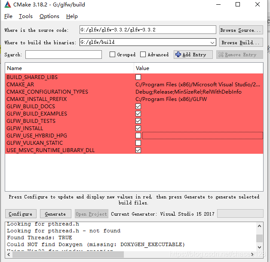270x262 pixels.
Task: Click the 'Could NOT find Doxygen' log line
Action: pyautogui.click(x=96, y=244)
